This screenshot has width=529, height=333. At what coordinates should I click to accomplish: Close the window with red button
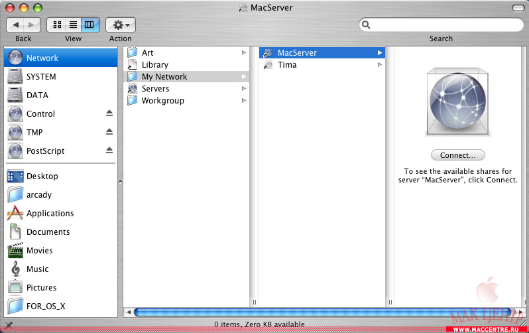pyautogui.click(x=10, y=8)
